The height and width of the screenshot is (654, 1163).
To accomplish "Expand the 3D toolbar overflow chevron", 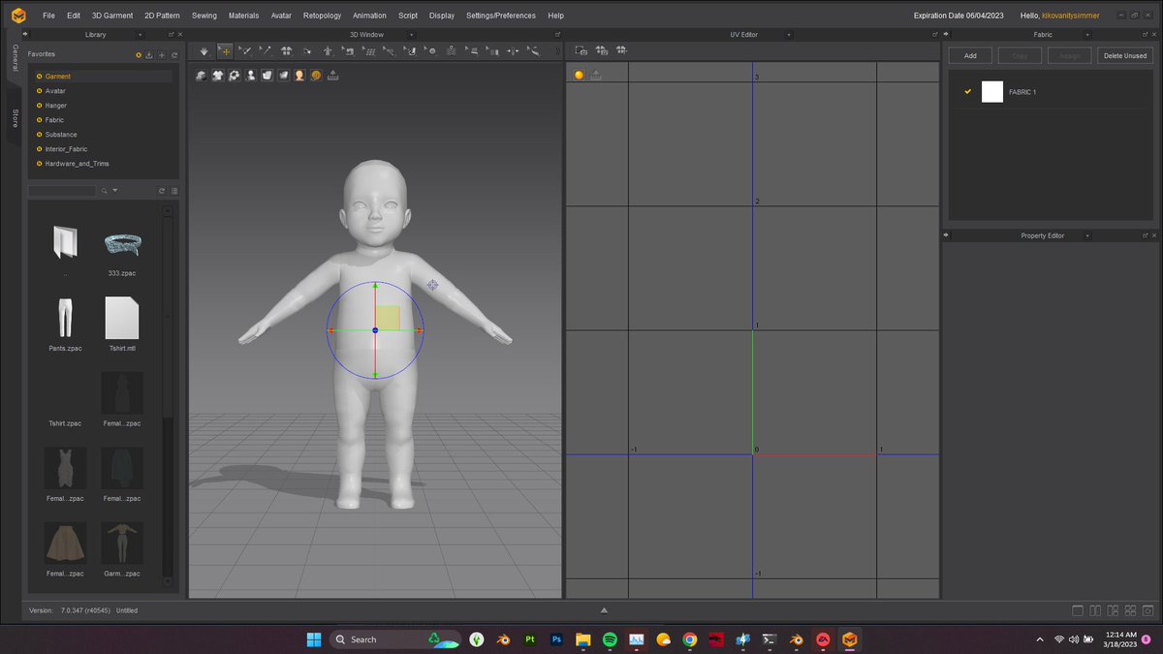I will coord(557,50).
